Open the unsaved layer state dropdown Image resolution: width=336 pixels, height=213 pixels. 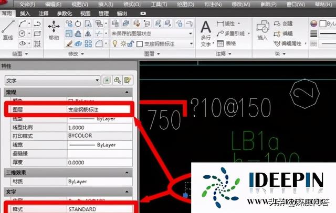[x=153, y=33]
